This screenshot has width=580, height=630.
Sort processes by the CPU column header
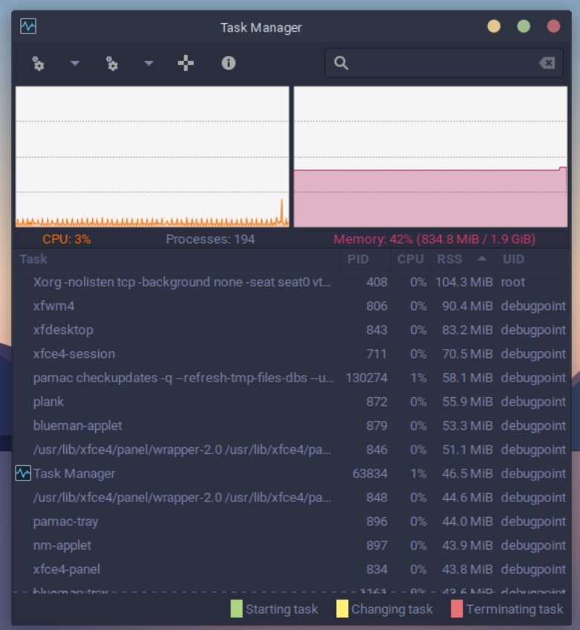tap(410, 259)
